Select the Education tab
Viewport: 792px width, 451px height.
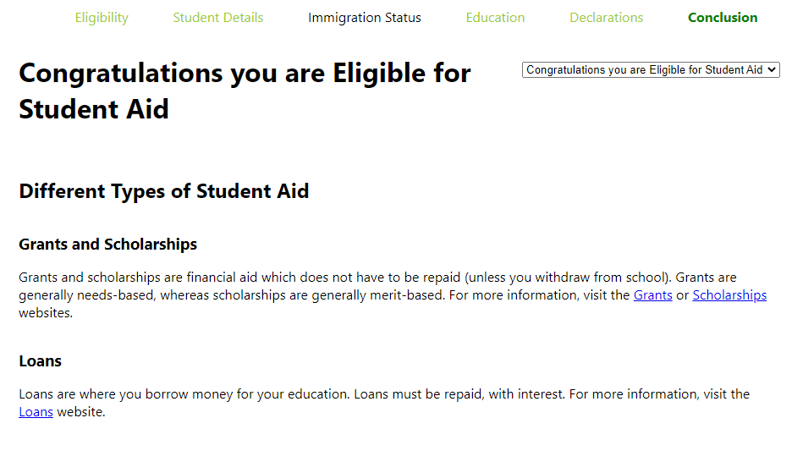point(495,18)
